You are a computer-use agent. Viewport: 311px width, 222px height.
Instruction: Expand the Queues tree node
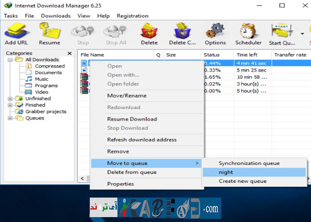[x=10, y=119]
